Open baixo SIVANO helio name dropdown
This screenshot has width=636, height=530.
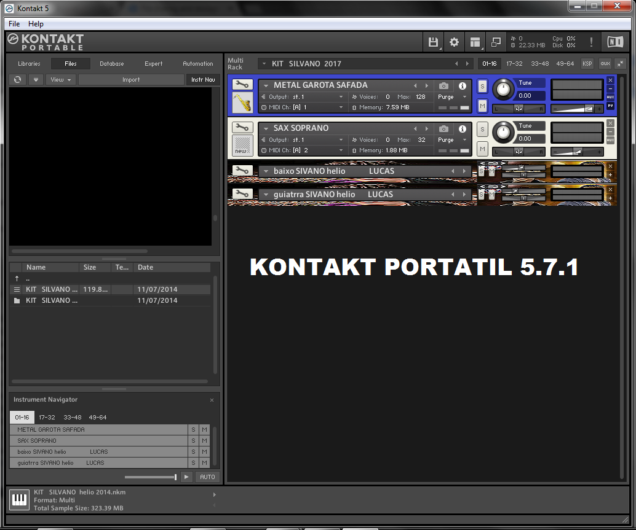tap(266, 171)
